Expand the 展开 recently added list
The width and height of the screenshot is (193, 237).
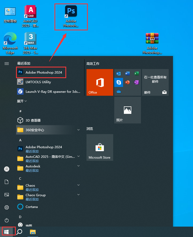[x=22, y=101]
